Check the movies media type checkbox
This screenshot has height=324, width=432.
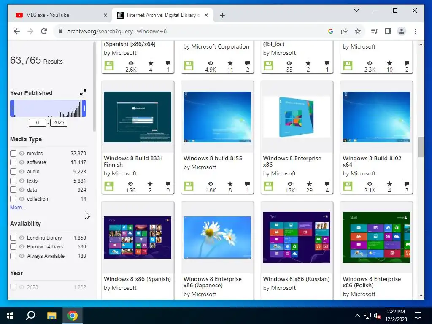click(13, 154)
